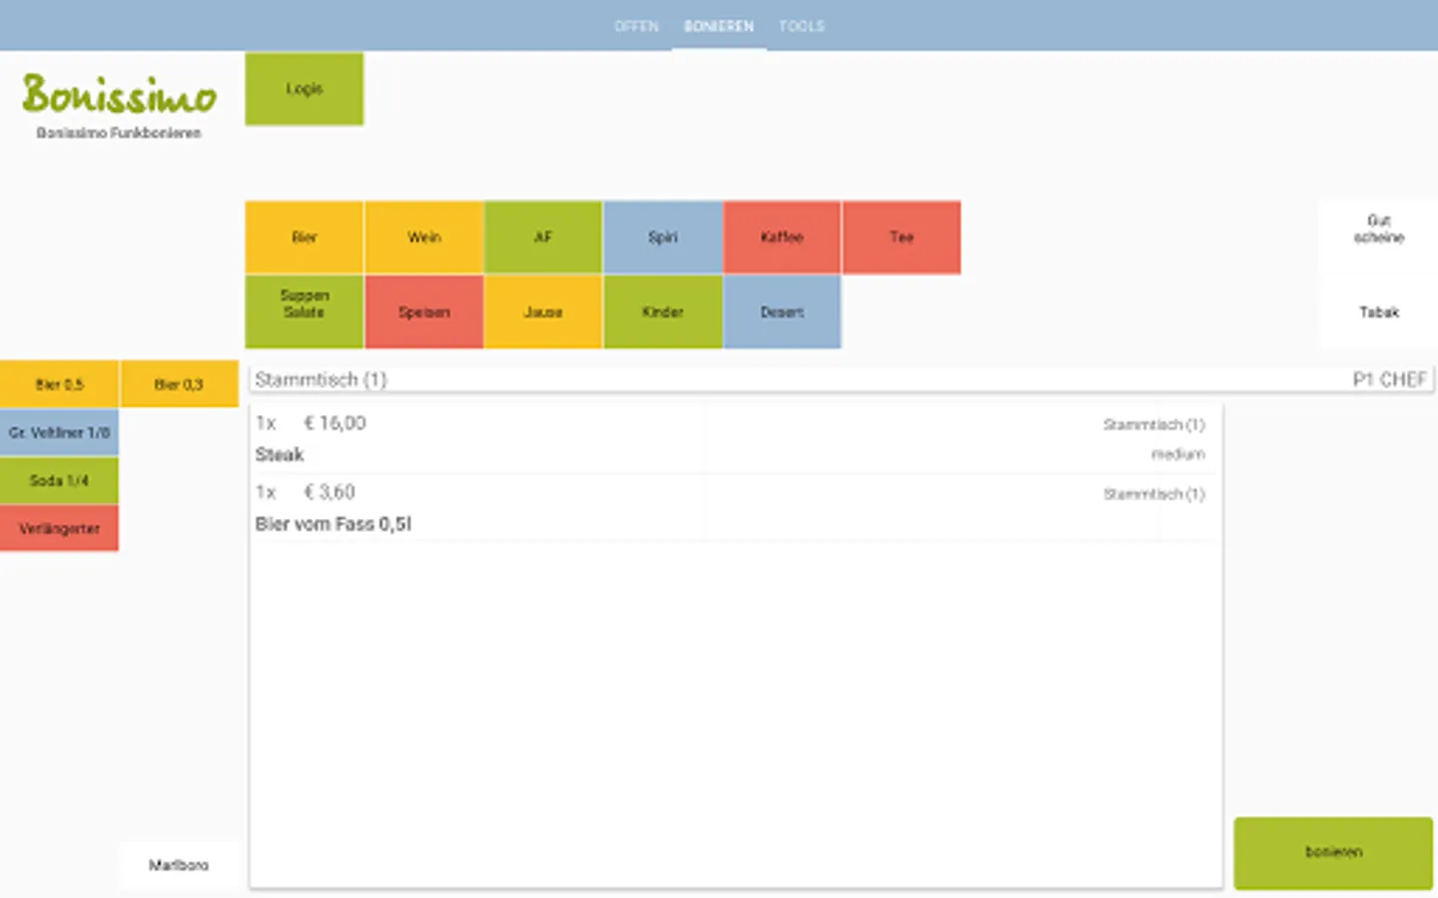Open the TOOLS tab
1438x898 pixels.
point(802,26)
